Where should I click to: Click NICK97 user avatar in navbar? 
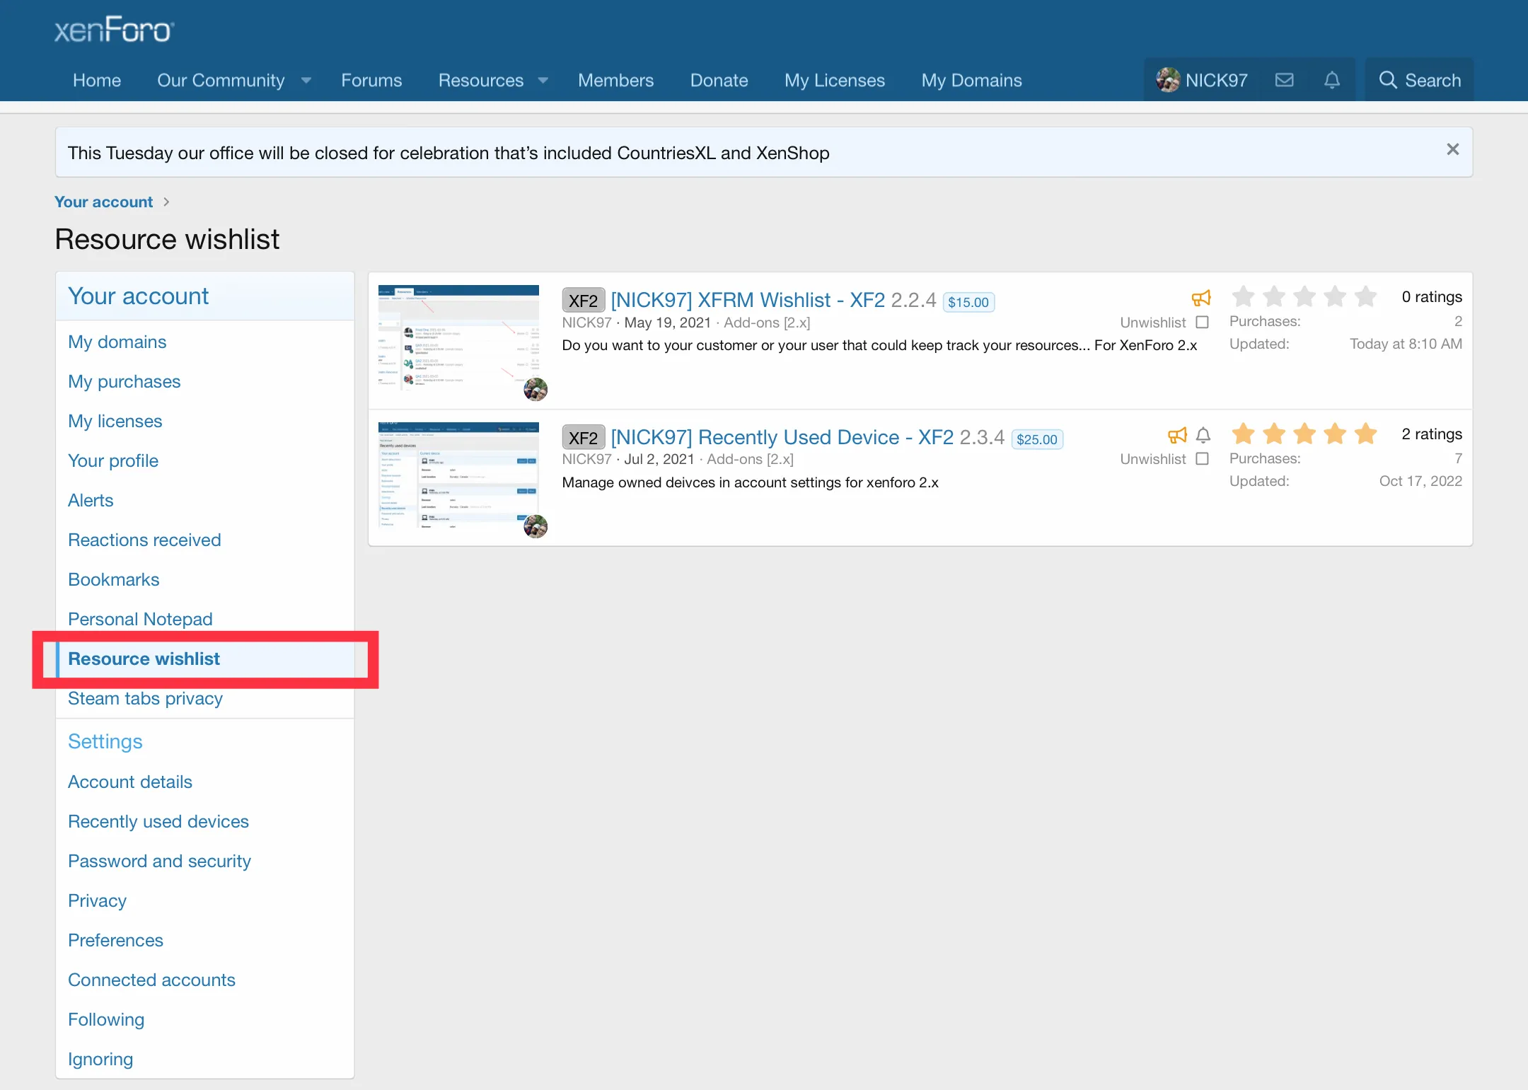coord(1167,80)
